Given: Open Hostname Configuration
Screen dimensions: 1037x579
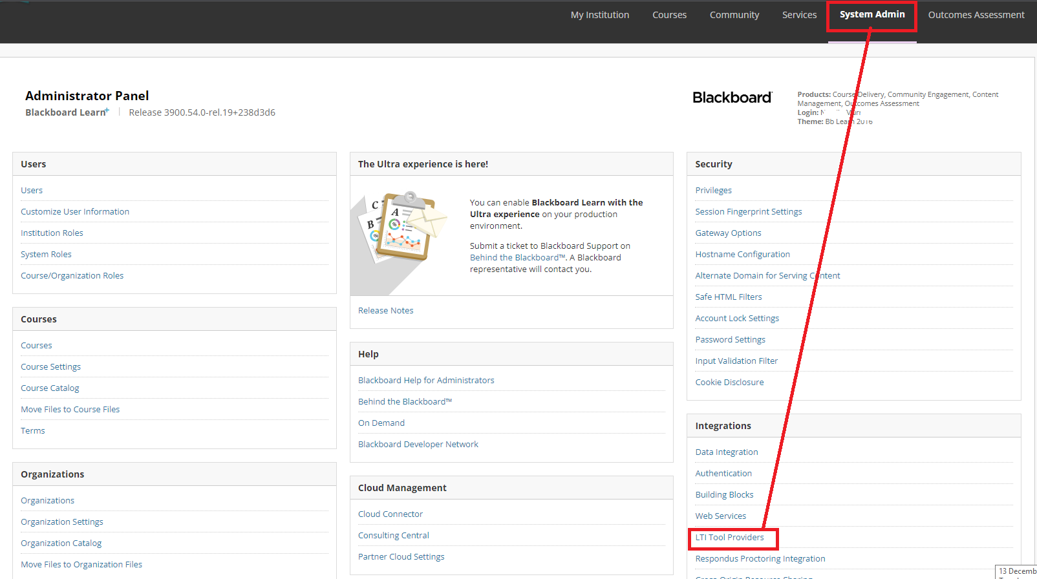Looking at the screenshot, I should coord(743,255).
